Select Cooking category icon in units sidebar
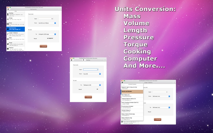This screenshot has width=213, height=133. (8, 14)
